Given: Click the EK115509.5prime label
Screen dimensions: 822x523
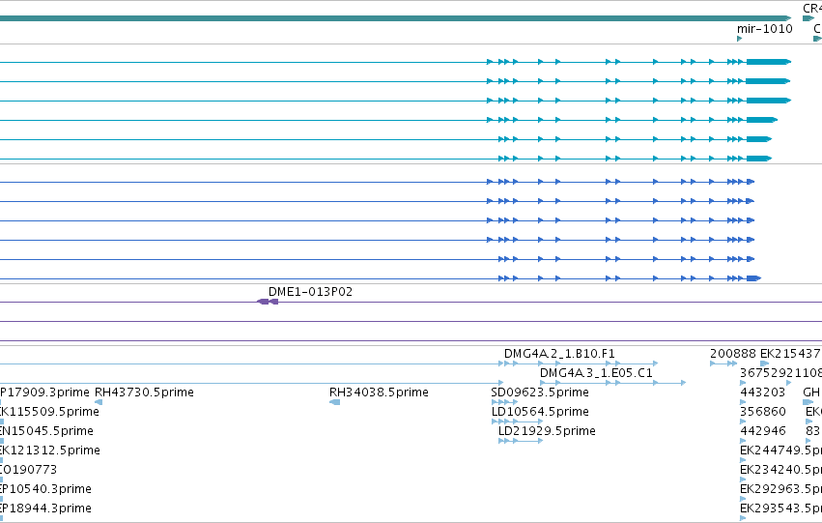Looking at the screenshot, I should 49,412.
